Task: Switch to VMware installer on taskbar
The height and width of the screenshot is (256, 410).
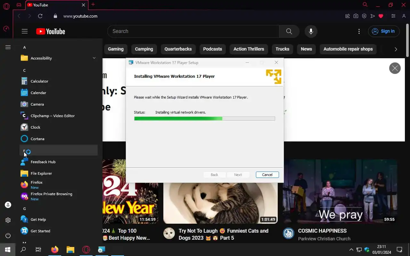Action: pos(102,250)
